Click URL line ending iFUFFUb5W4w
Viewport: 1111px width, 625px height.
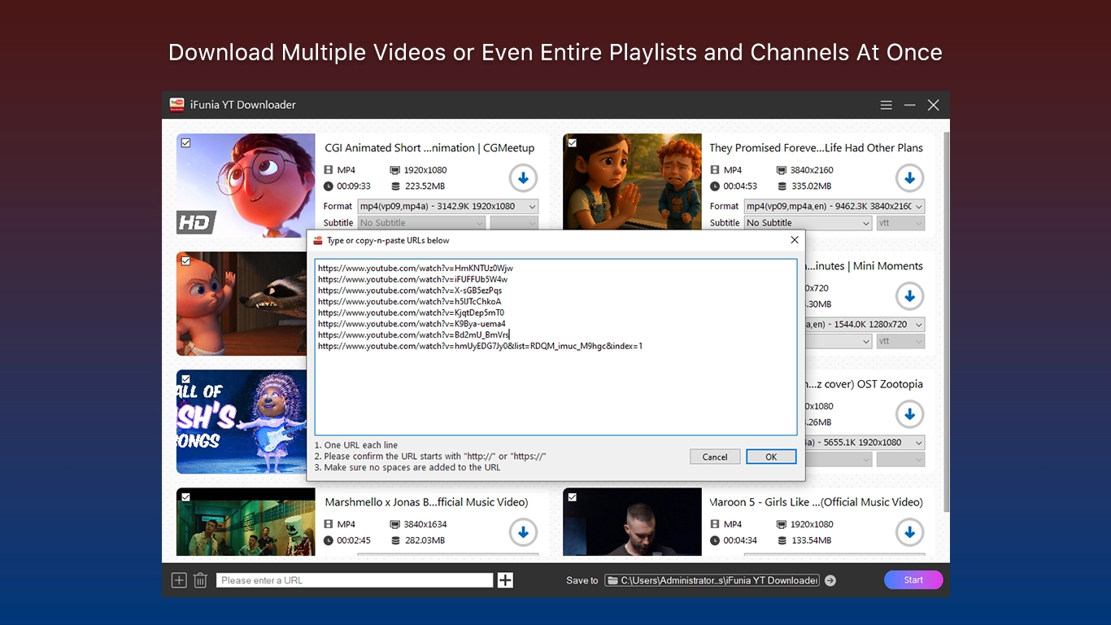coord(413,279)
